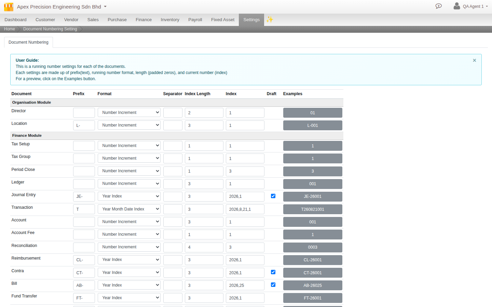Dismiss the User Guide with the X
Image resolution: width=492 pixels, height=307 pixels.
coord(474,60)
